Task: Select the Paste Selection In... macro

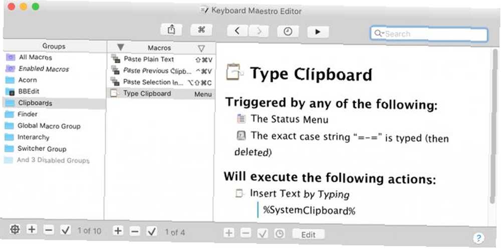Action: point(161,82)
